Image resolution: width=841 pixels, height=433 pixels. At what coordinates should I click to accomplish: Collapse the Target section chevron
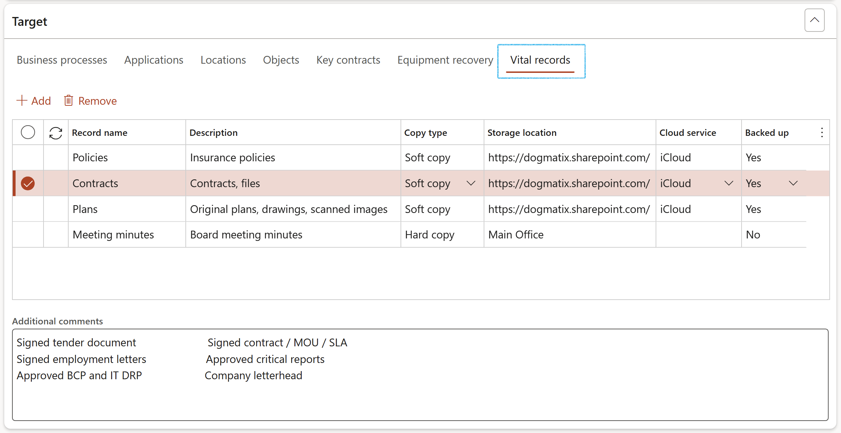(x=814, y=21)
